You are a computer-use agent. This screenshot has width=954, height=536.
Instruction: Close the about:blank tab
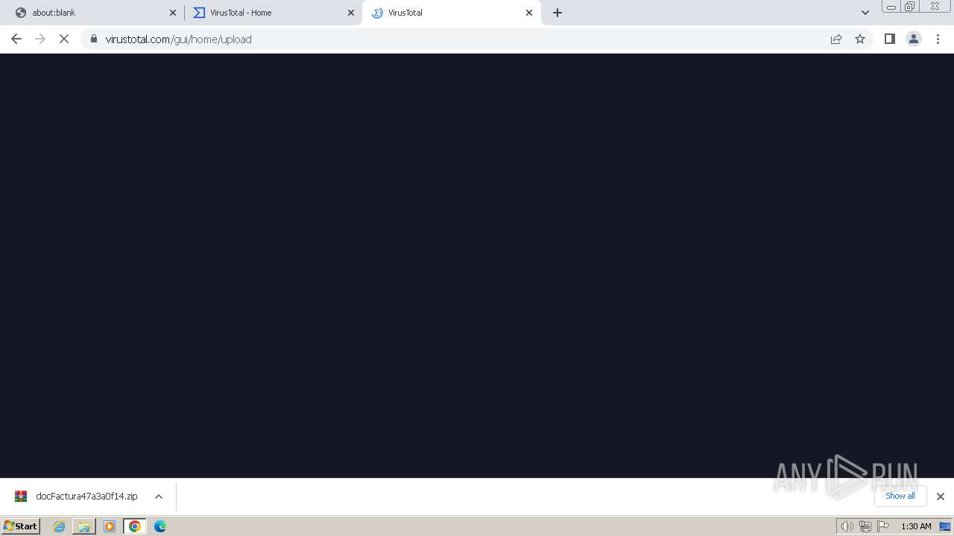pyautogui.click(x=173, y=13)
